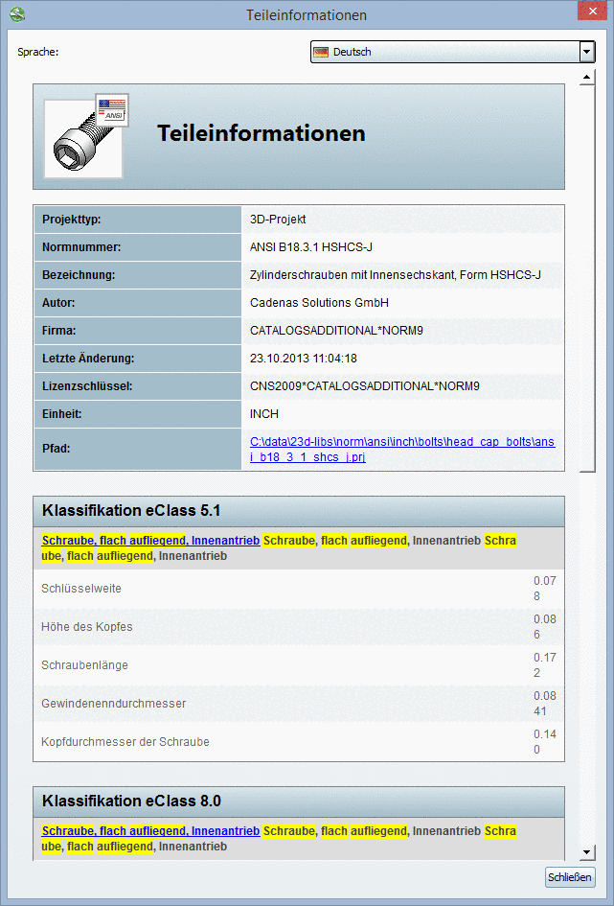Click the 0.078 Schlüsselweite value
The width and height of the screenshot is (614, 906).
[545, 589]
